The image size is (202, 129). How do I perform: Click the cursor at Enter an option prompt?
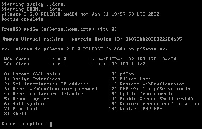pos(51,124)
